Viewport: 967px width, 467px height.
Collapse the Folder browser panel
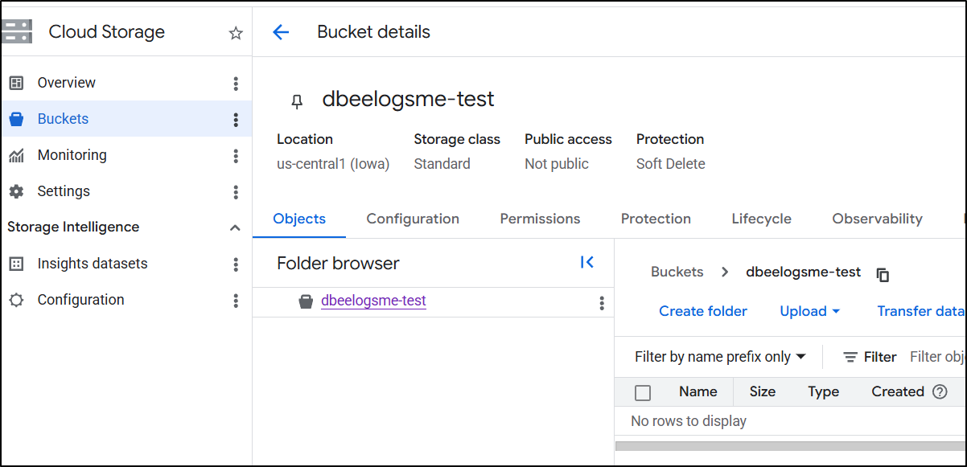pyautogui.click(x=587, y=263)
